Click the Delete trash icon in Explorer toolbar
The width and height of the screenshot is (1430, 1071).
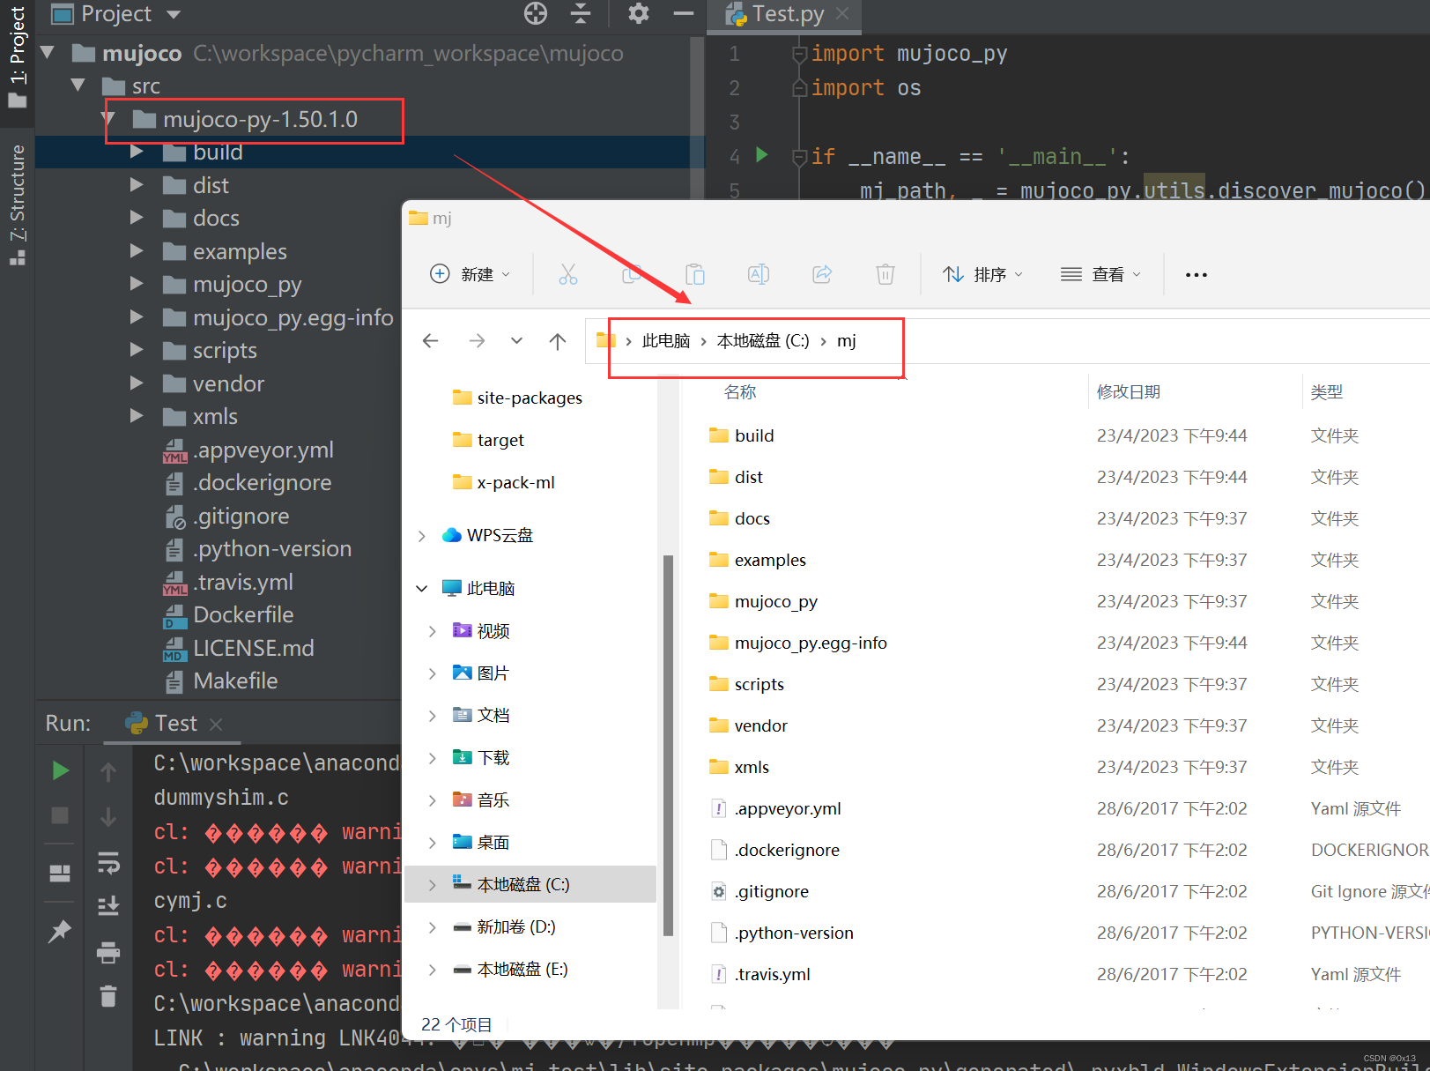pos(885,274)
